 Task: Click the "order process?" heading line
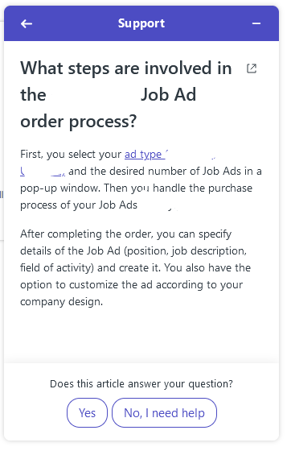click(79, 122)
